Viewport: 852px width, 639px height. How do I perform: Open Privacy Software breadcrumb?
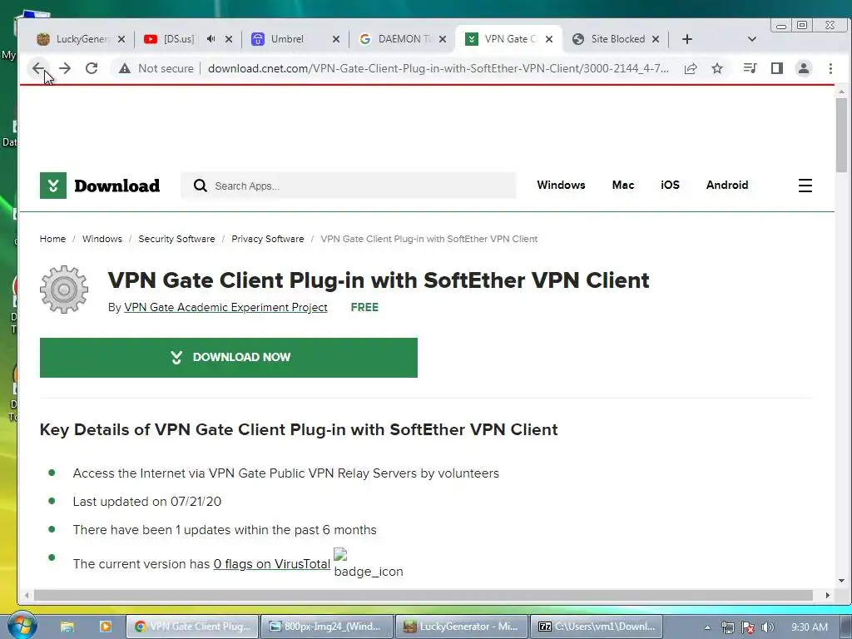click(x=267, y=239)
